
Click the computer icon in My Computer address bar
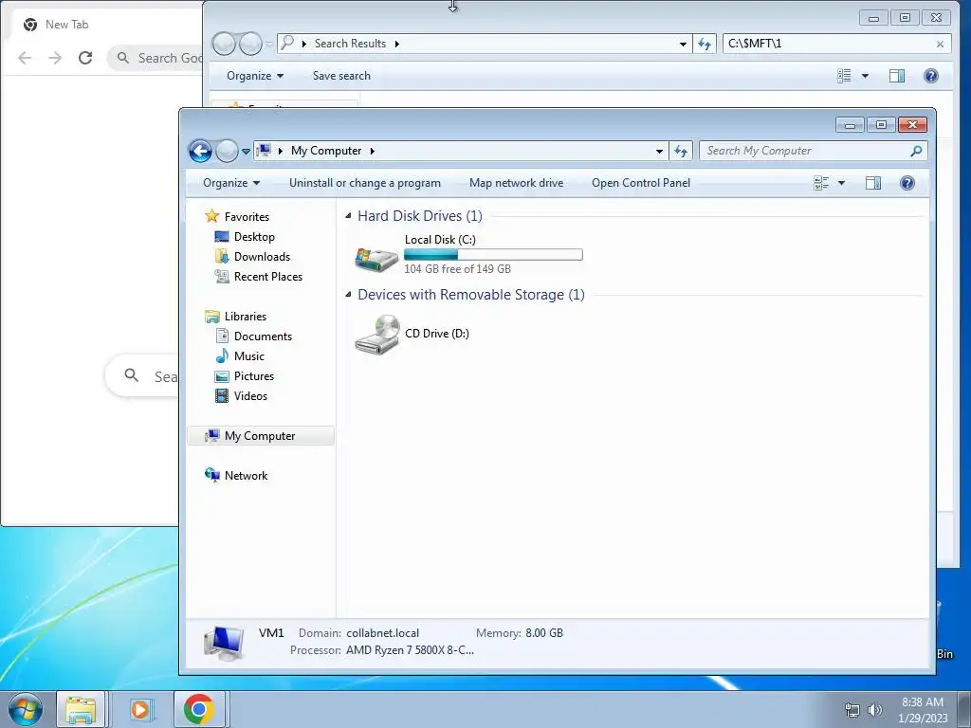(x=264, y=151)
